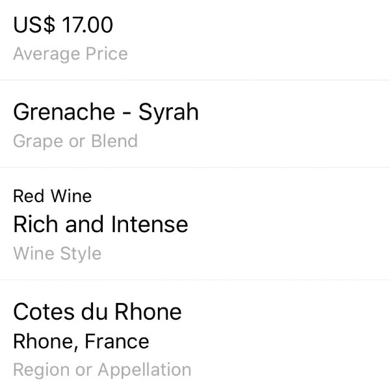The image size is (390, 390).
Task: Tap the US$ 17.00 price value
Action: click(x=63, y=25)
